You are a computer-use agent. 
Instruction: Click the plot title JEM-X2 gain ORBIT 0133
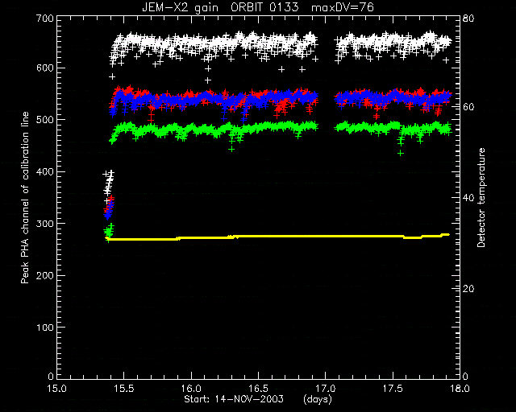[x=220, y=7]
